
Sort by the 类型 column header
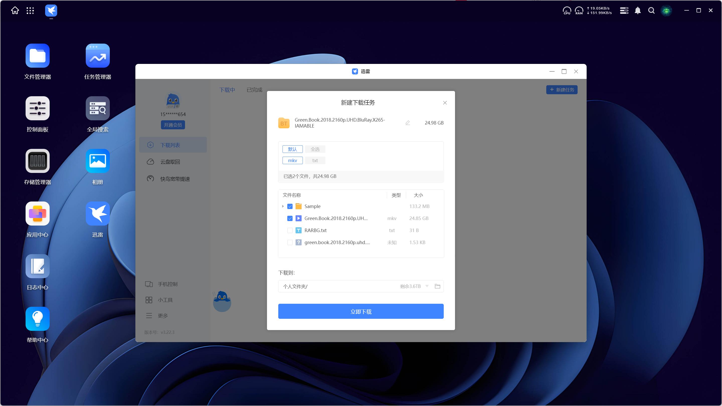(x=396, y=195)
